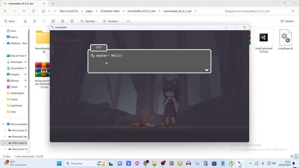
Task: Open the Visualizar view dropdown
Action: 111,21
